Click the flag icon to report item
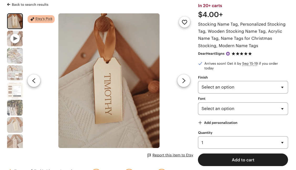The width and height of the screenshot is (296, 170). click(x=149, y=155)
